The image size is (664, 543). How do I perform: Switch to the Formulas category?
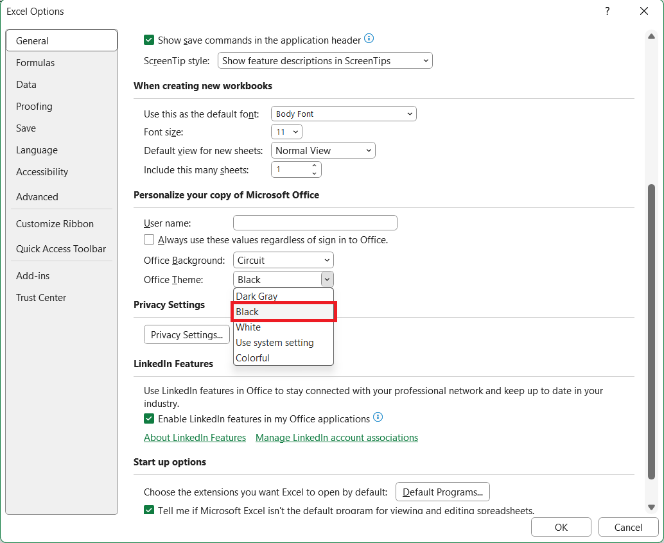coord(62,63)
